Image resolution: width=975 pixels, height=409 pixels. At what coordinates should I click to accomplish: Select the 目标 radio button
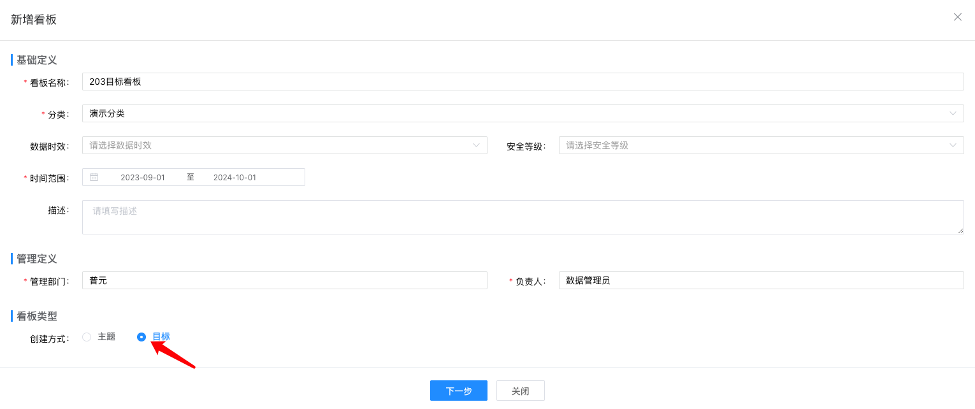(141, 337)
